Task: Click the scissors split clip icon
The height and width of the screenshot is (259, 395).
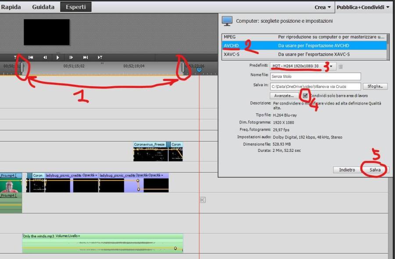Action: point(202,200)
